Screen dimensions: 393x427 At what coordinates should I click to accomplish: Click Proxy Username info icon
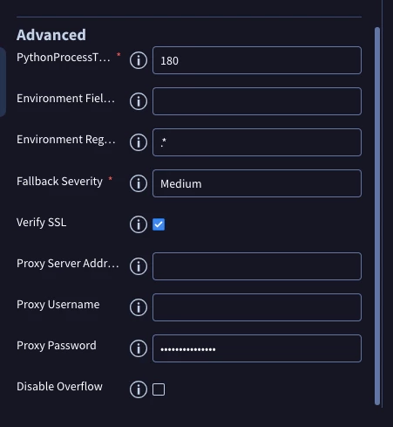coord(139,307)
